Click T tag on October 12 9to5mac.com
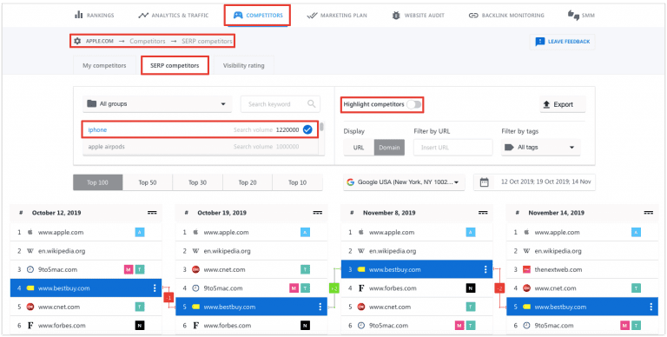Image resolution: width=667 pixels, height=337 pixels. pos(140,270)
